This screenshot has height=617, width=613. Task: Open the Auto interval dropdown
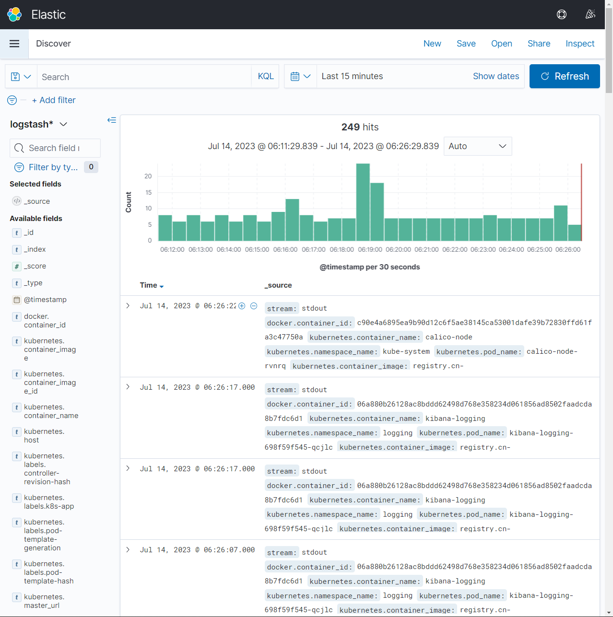point(478,146)
